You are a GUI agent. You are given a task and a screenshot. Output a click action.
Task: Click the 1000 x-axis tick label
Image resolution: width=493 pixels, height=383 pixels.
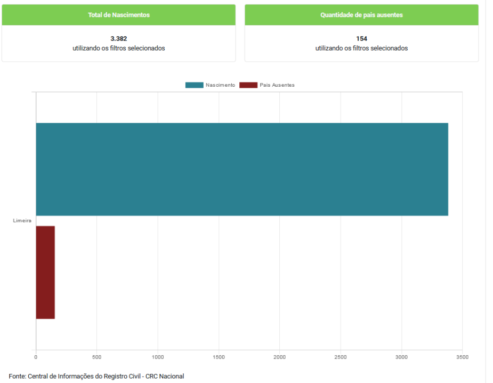(158, 357)
